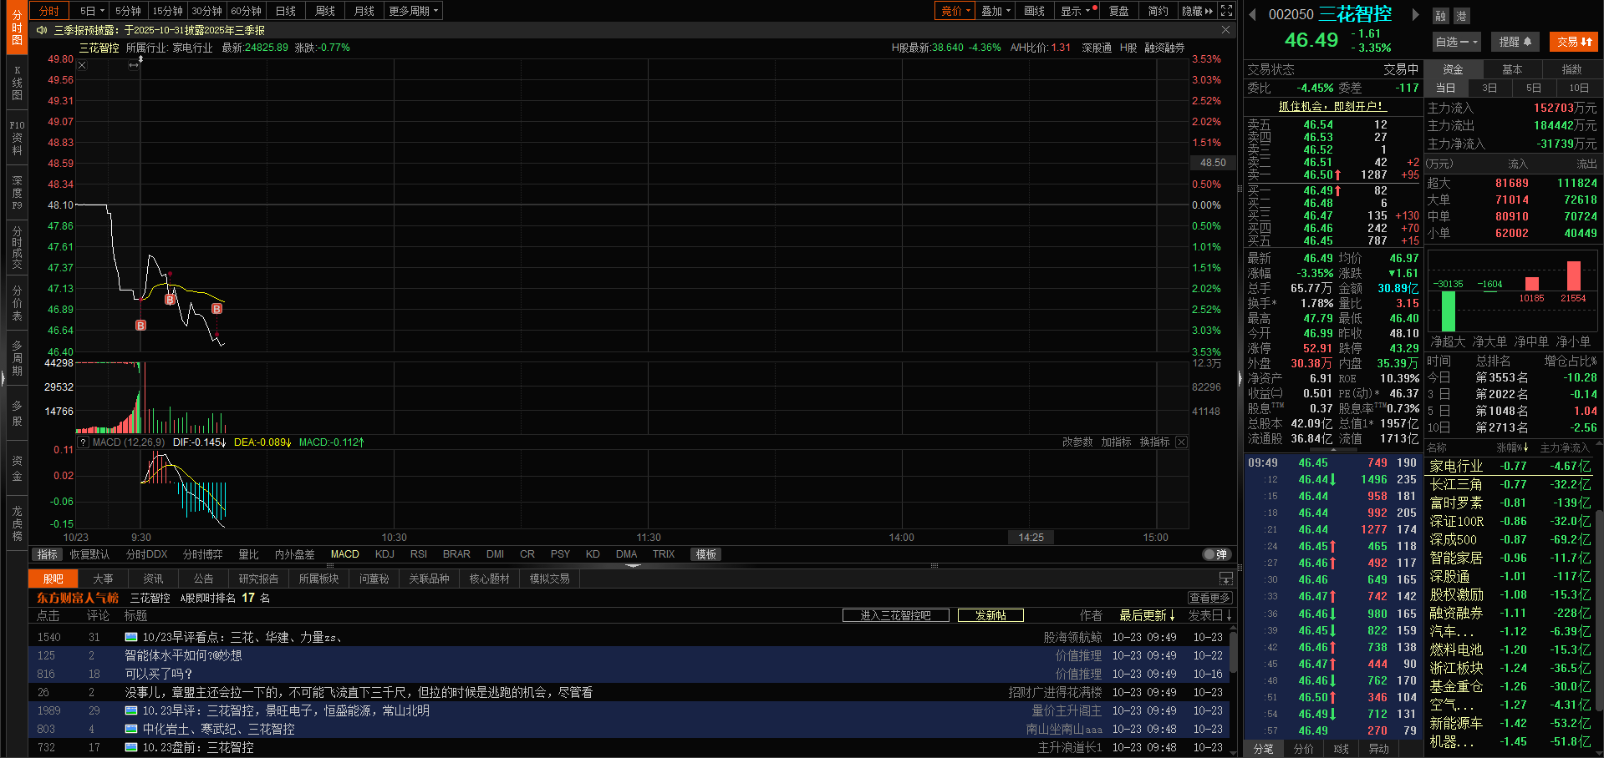Click 查看更多 button
This screenshot has height=758, width=1604.
pyautogui.click(x=1209, y=598)
